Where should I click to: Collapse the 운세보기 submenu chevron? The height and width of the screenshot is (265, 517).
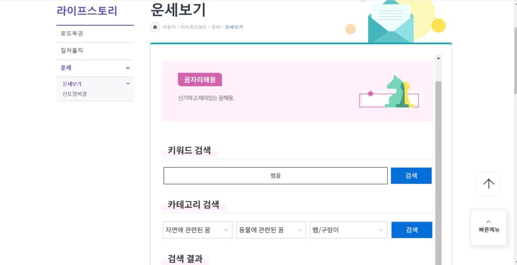pos(128,84)
